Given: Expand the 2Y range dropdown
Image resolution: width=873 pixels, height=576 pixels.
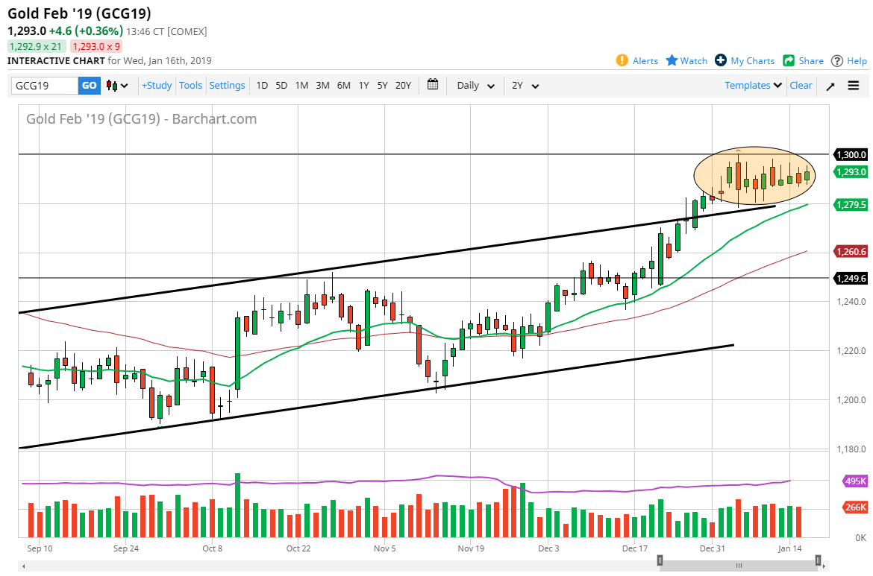Looking at the screenshot, I should (525, 86).
